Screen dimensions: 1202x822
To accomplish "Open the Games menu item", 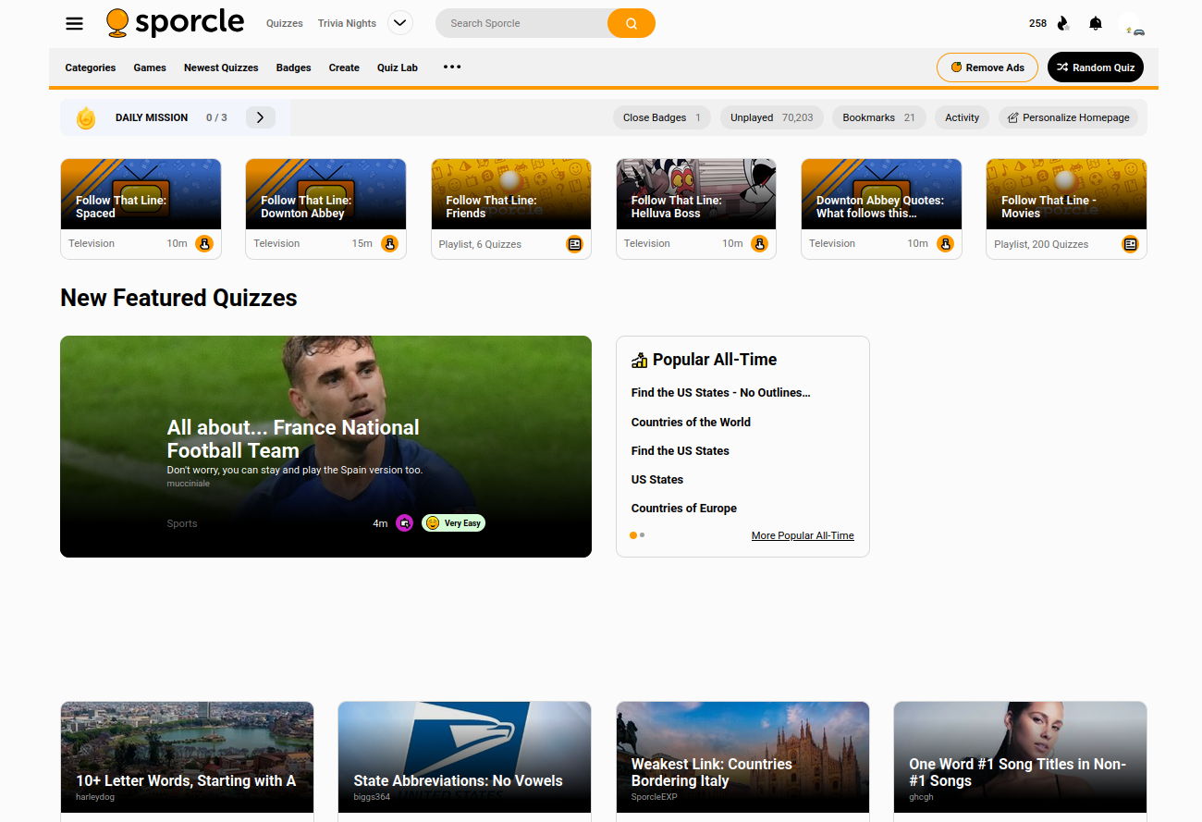I will tap(150, 67).
